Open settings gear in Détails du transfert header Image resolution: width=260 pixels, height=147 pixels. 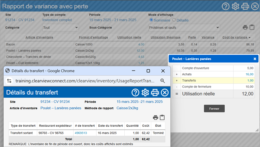pos(145,92)
